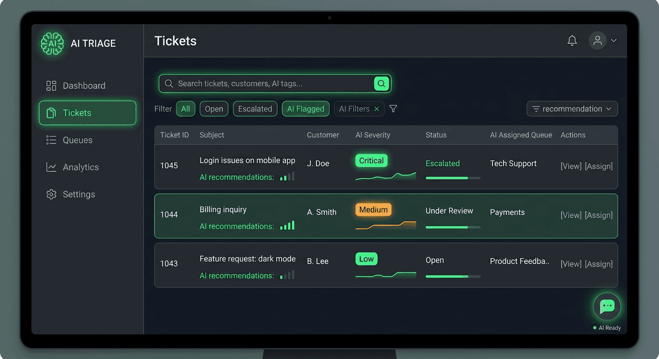The height and width of the screenshot is (359, 659).
Task: Click signal bars for ticket 1045
Action: [287, 177]
